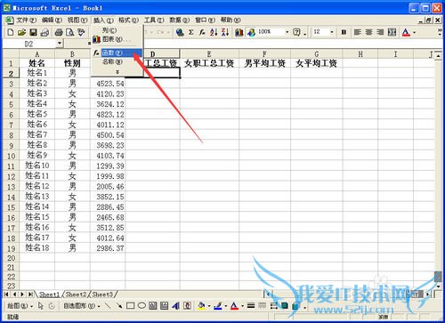Choose 图表(H)... in Insert menu
Viewport: 445px width, 323px height.
click(x=117, y=39)
